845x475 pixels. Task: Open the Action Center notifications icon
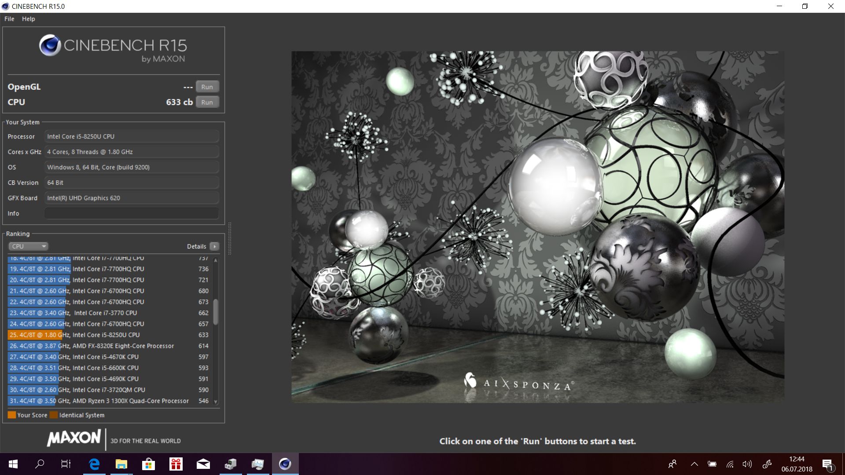pos(827,464)
